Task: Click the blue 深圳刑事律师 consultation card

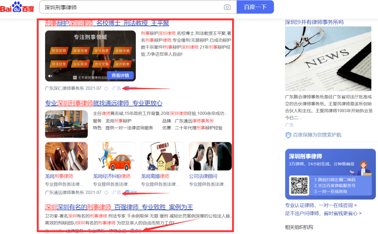Action: click(x=330, y=174)
